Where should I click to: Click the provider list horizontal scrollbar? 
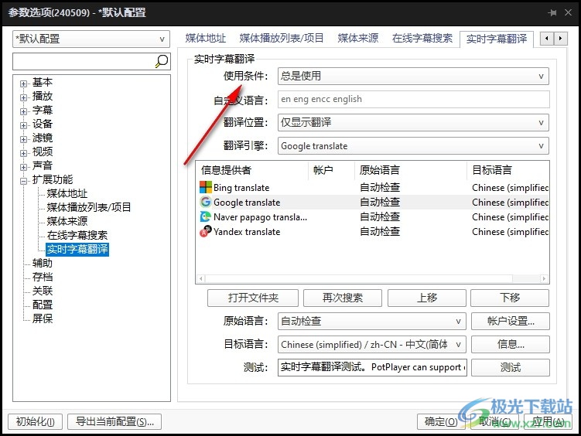click(x=372, y=278)
